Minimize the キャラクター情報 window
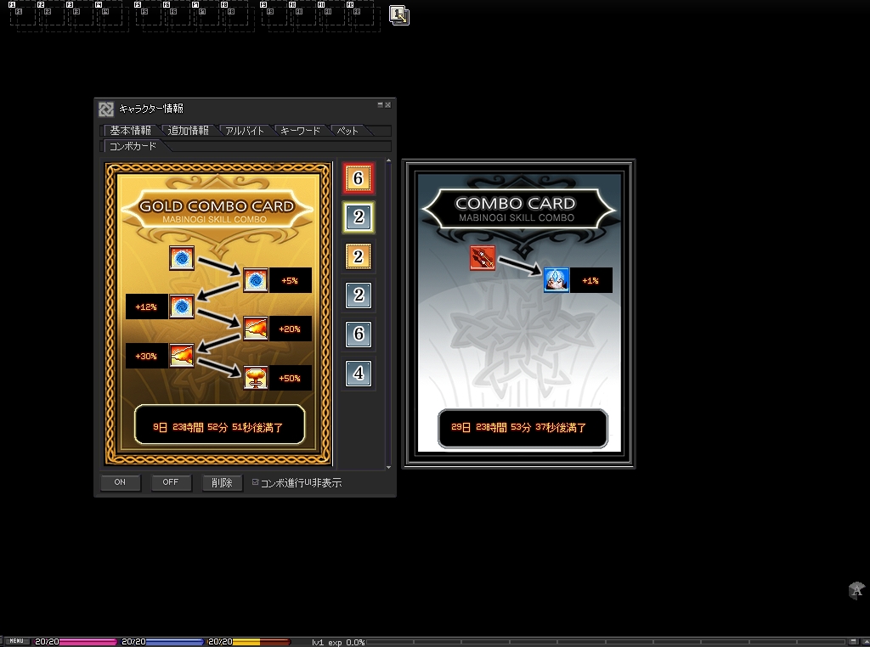Screen dimensions: 870x647 pos(380,104)
